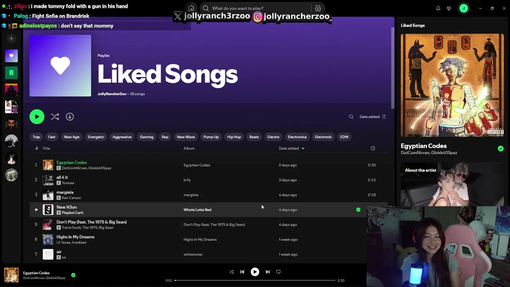Select the Rap tag chip

165,137
